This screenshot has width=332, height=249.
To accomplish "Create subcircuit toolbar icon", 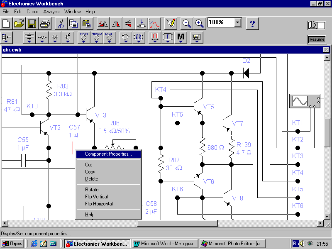I will 142,24.
